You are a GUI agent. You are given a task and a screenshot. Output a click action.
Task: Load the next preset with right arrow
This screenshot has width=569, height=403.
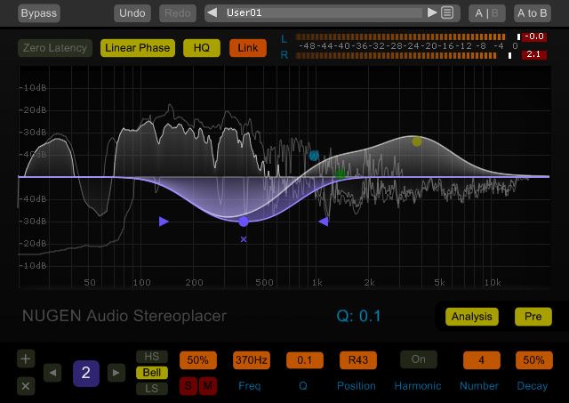(x=432, y=13)
